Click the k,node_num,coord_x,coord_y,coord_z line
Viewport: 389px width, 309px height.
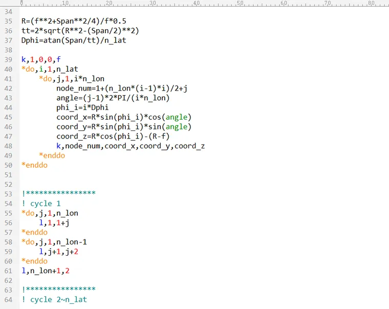point(131,146)
